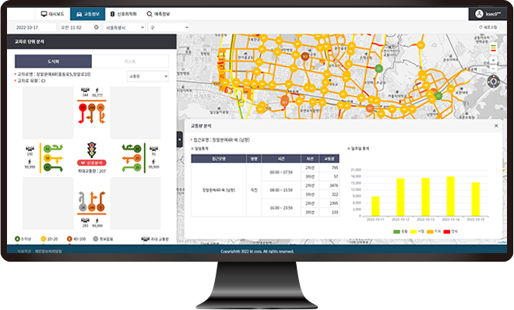Open the 교통량 metric dropdown
Screen dimensions: 514x310
pyautogui.click(x=148, y=76)
